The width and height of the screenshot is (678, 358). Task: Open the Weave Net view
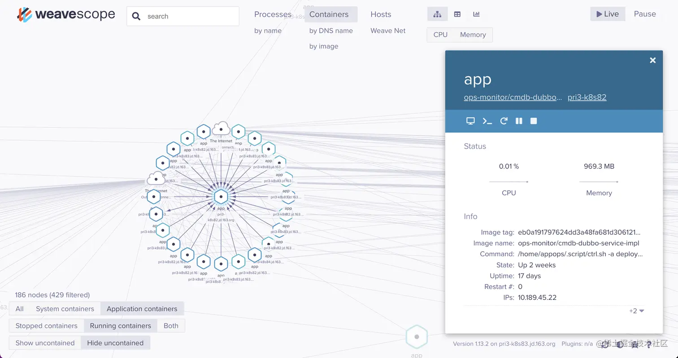[x=388, y=30]
